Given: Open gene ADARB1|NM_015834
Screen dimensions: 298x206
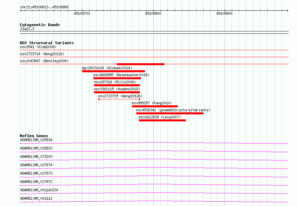Looking at the screenshot, I should click(x=36, y=140).
